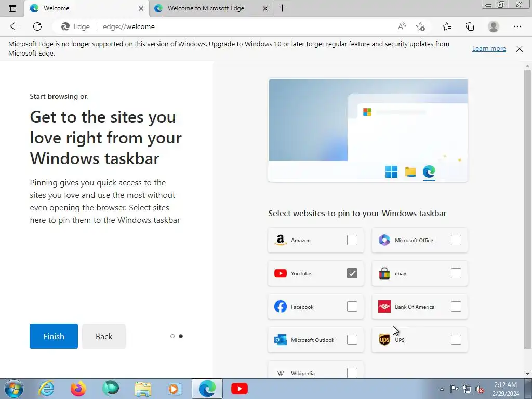The height and width of the screenshot is (399, 532).
Task: Switch to the Welcome tab
Action: click(87, 8)
